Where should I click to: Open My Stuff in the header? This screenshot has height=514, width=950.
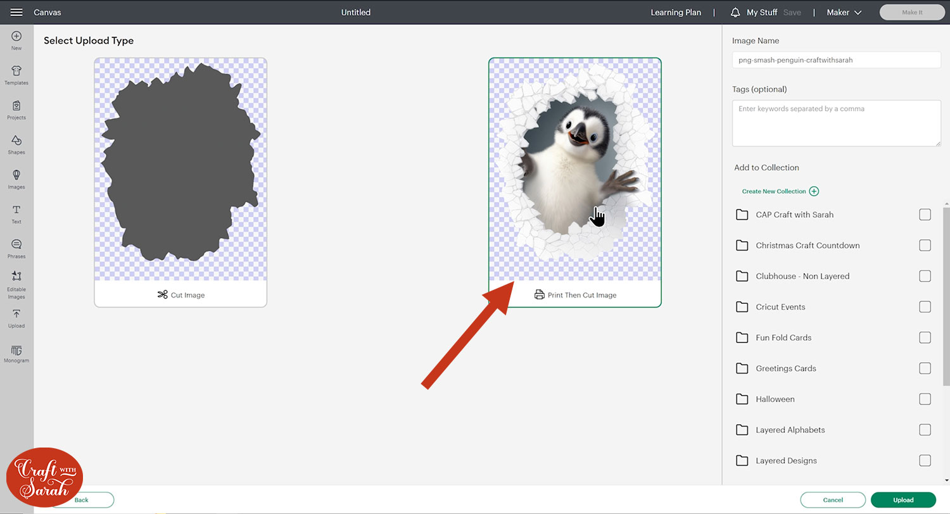pyautogui.click(x=762, y=12)
